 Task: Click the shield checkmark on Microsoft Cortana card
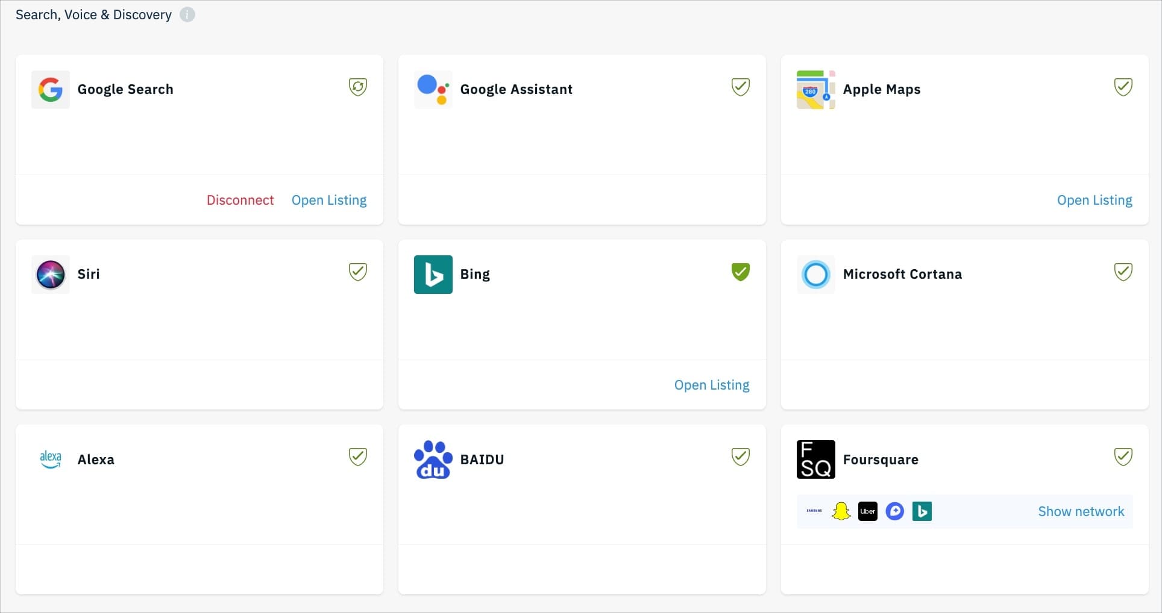1123,272
